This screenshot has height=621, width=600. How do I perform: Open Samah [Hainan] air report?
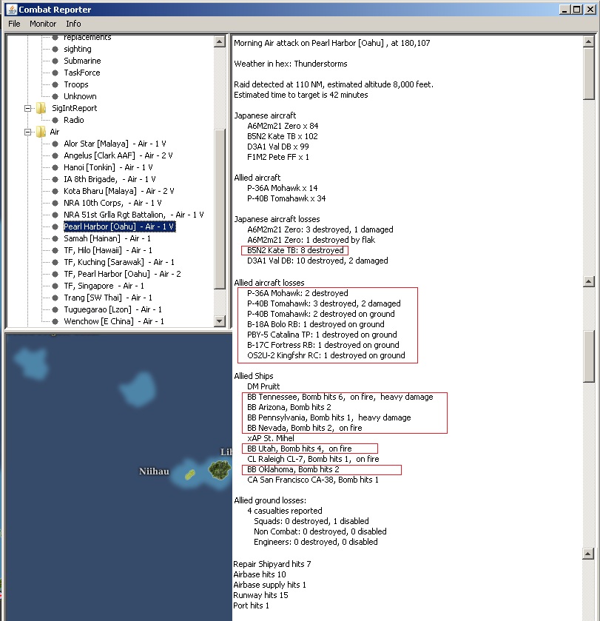107,238
